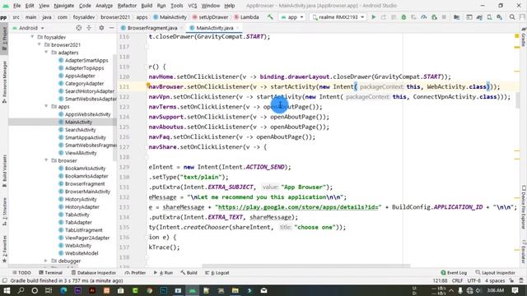Viewport: 527px width, 296px height.
Task: Run the app with the green play button
Action: point(373,17)
